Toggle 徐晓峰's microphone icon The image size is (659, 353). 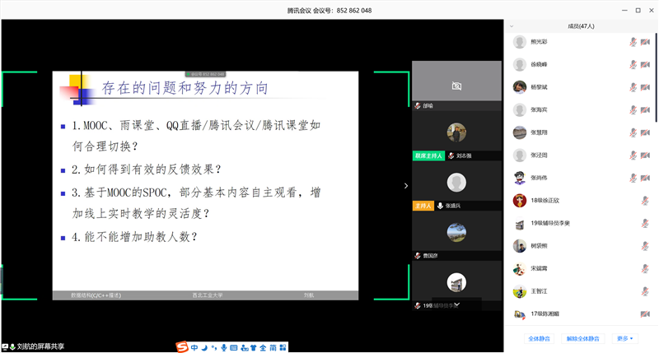pos(633,65)
